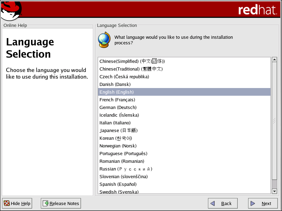The height and width of the screenshot is (211, 282).
Task: Click the language list scrollbar thumb
Action: click(274, 121)
